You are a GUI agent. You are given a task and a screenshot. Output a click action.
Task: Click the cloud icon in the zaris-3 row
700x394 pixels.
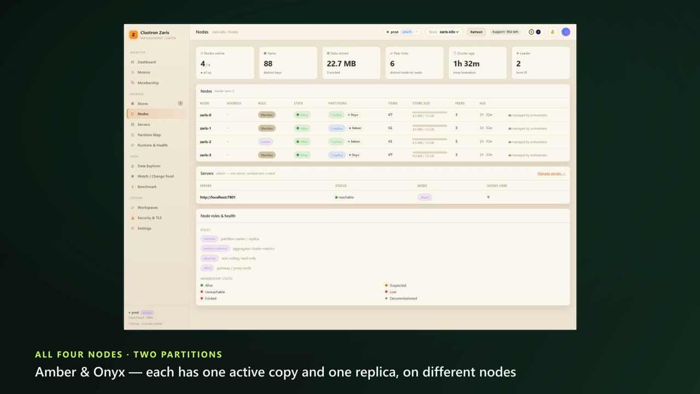(510, 155)
